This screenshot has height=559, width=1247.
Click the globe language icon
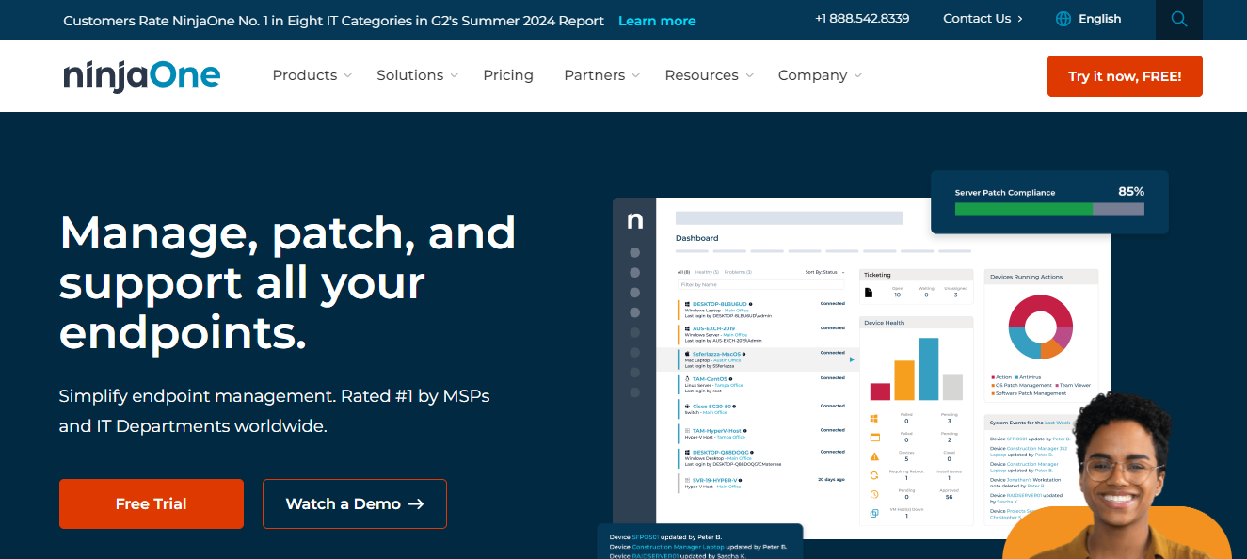coord(1063,19)
